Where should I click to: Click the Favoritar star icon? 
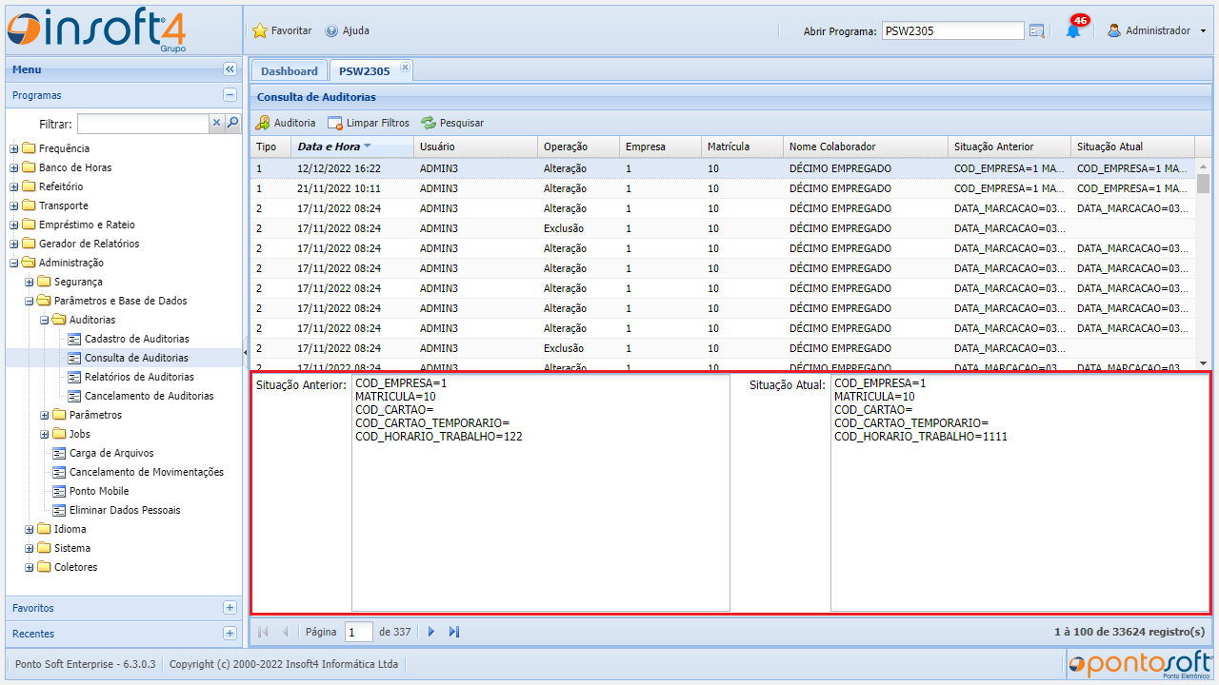coord(260,30)
